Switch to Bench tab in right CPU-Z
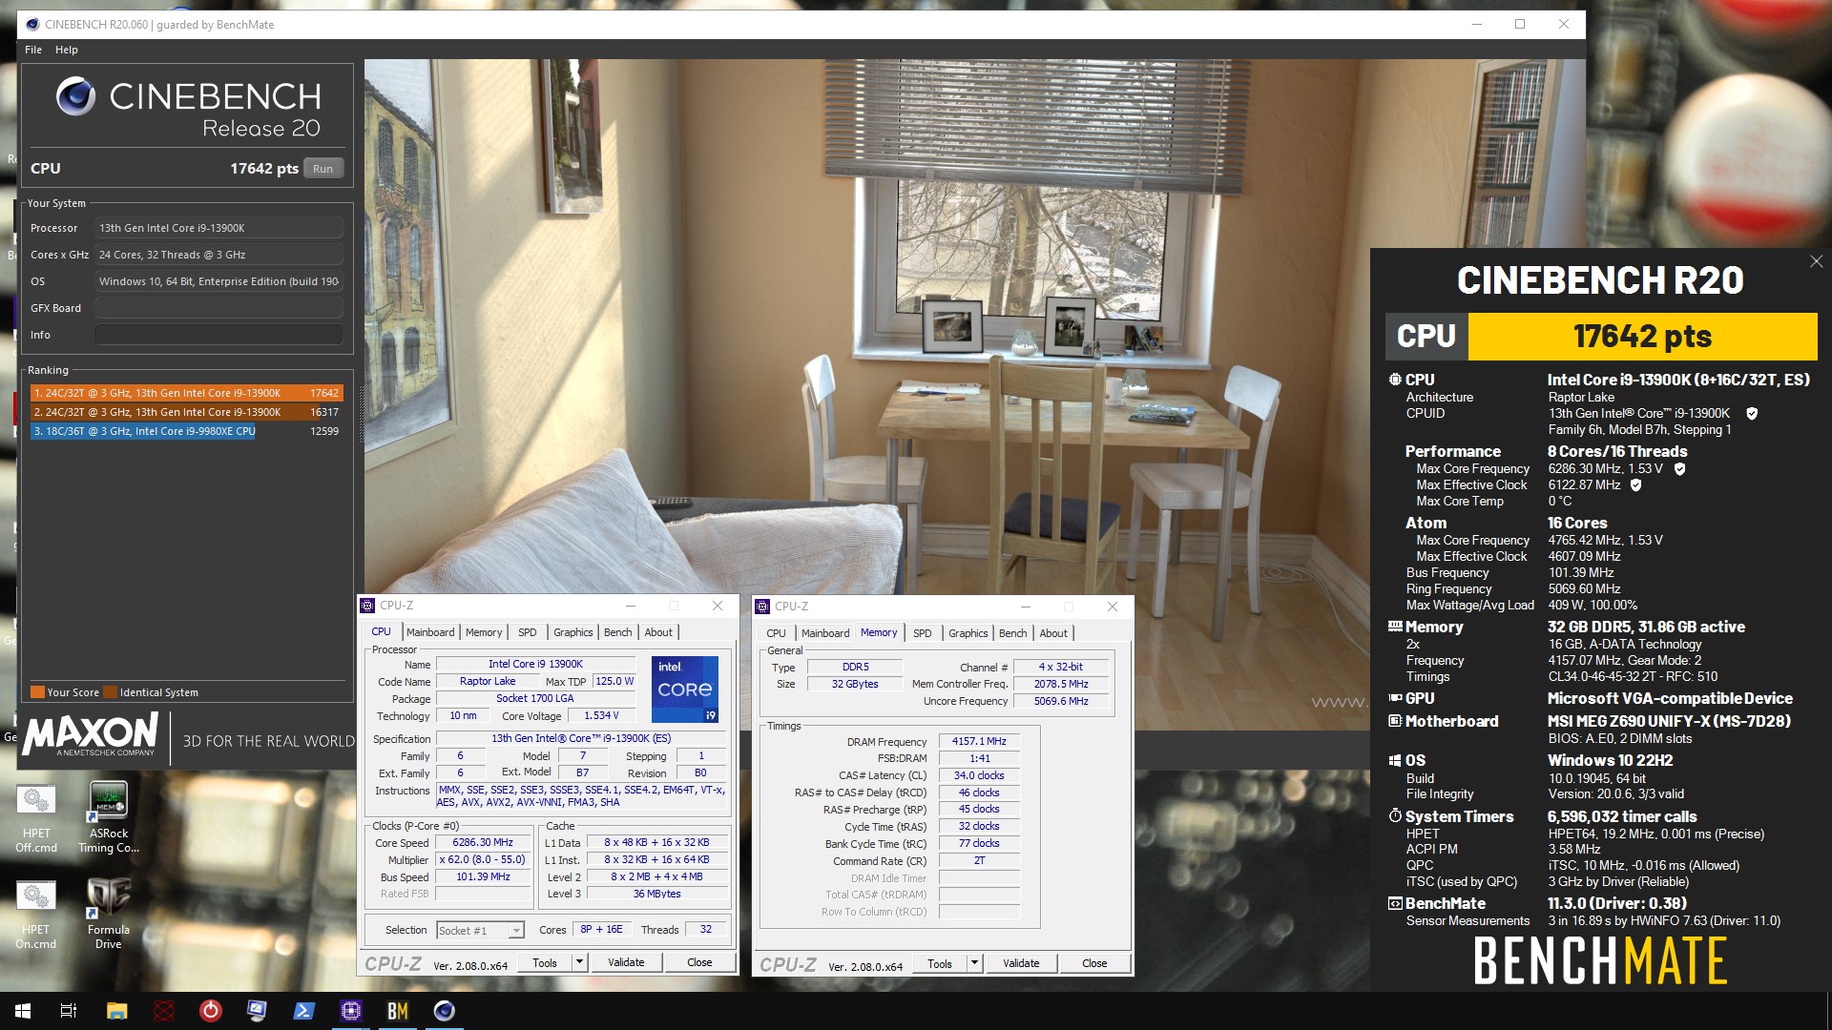Screen dimensions: 1832x1030 (x=1012, y=633)
